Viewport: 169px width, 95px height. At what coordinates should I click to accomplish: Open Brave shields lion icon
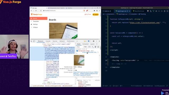pos(84,11)
